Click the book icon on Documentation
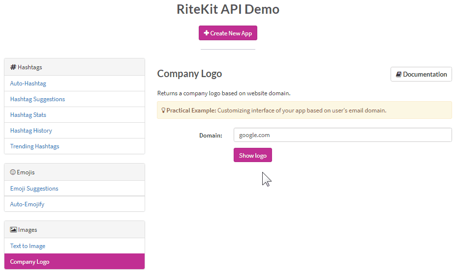Screen dimensions: 456x277 coord(399,74)
